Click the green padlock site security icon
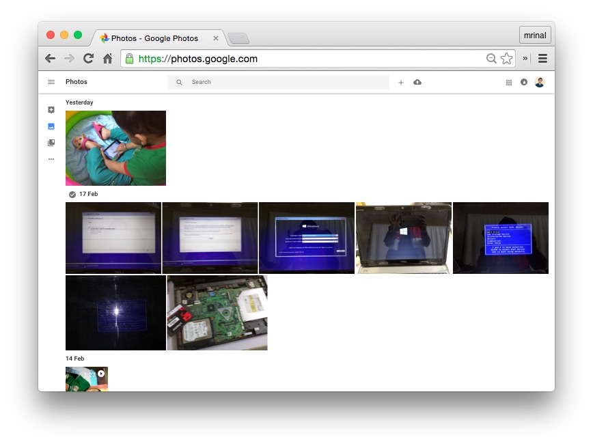 [129, 59]
